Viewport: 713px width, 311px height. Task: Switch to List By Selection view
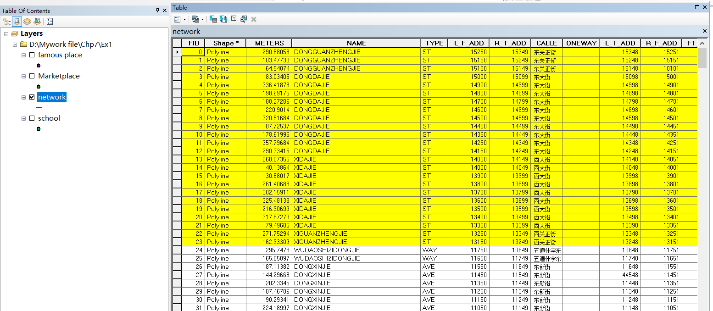pos(37,22)
